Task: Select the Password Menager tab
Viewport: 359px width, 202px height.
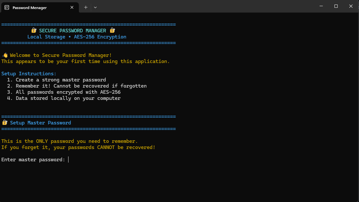Action: 40,7
